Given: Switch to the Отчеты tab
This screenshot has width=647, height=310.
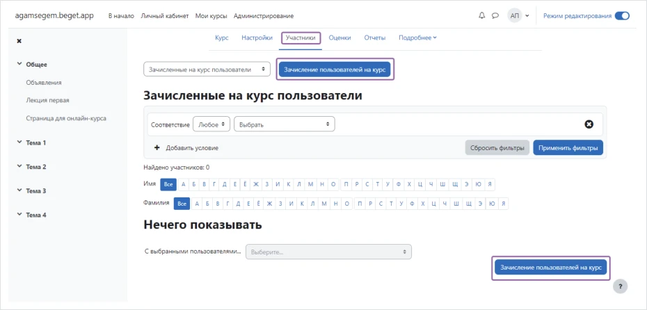Looking at the screenshot, I should 375,38.
